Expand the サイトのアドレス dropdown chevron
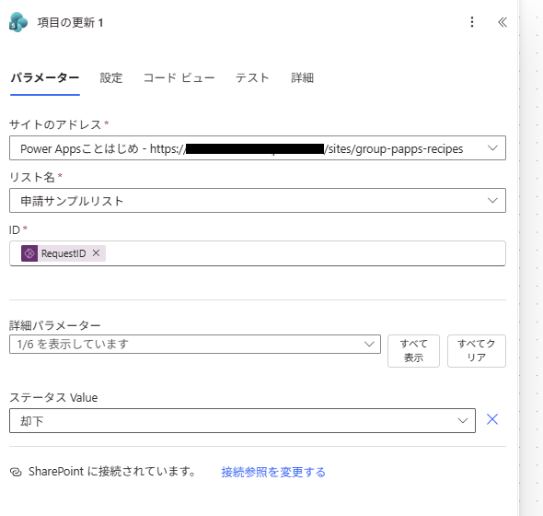 [492, 148]
